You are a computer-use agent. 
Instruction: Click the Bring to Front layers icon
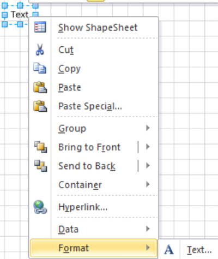[x=40, y=147]
